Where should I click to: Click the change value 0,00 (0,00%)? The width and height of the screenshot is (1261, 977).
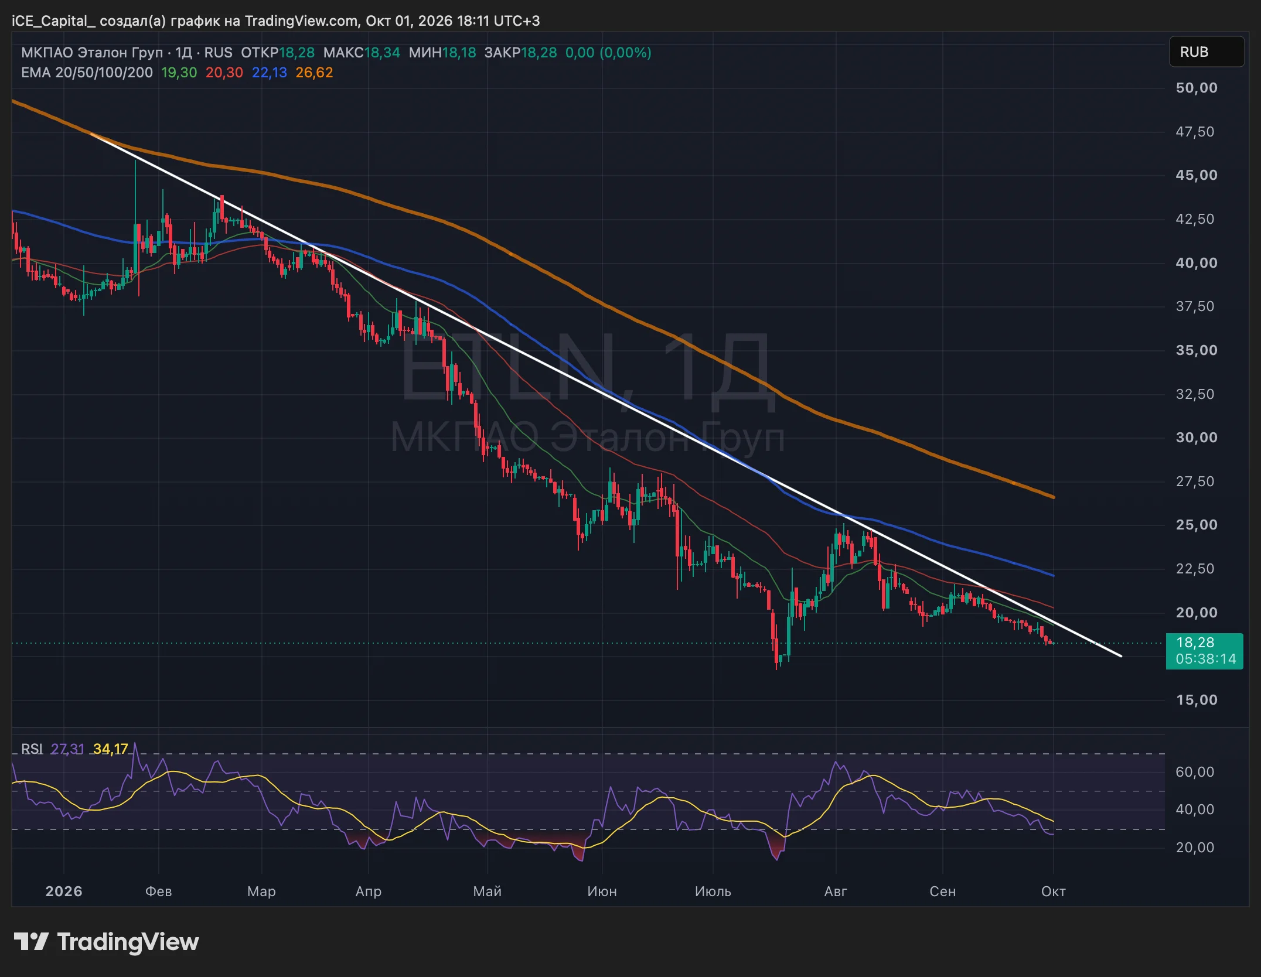[608, 53]
